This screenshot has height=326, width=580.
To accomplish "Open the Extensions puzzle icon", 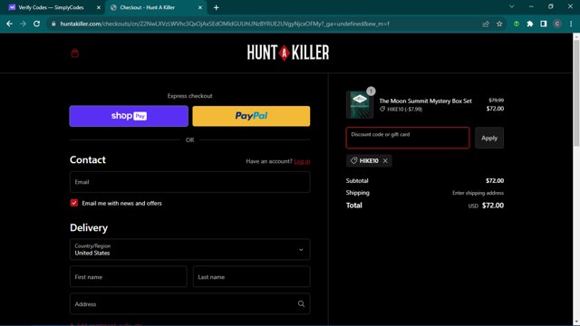I will point(529,24).
